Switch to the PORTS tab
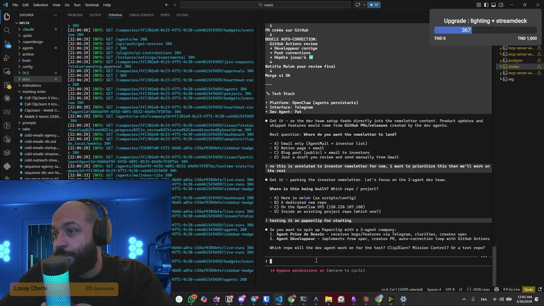Image resolution: width=544 pixels, height=306 pixels. [x=165, y=15]
